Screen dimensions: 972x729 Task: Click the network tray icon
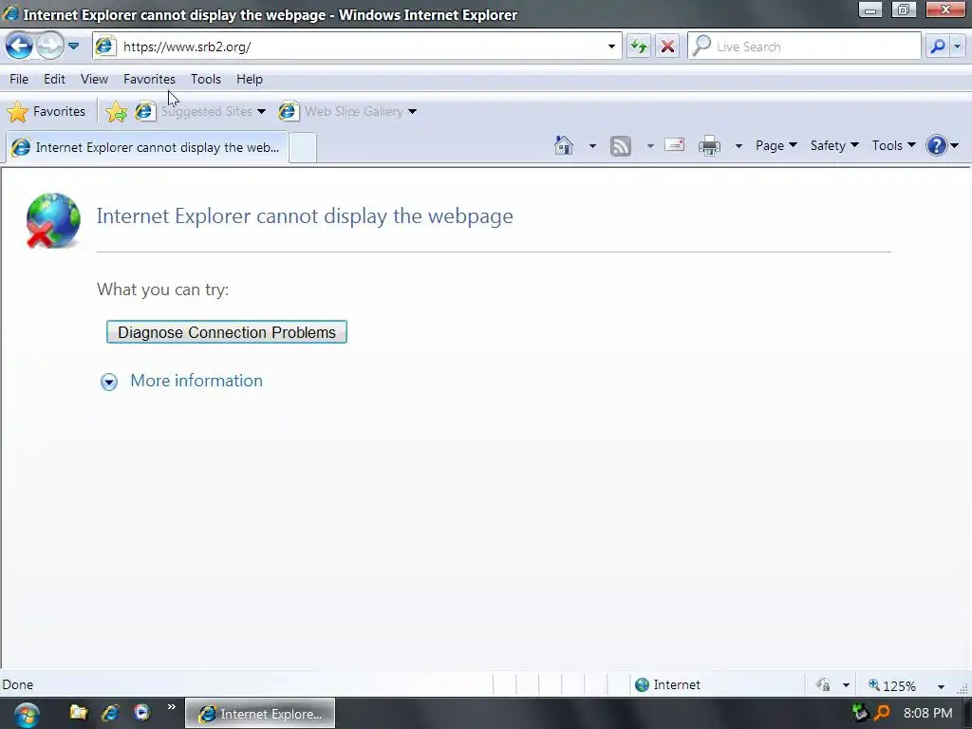click(x=860, y=713)
